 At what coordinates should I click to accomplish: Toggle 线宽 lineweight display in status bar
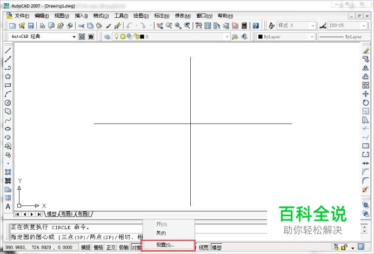[203, 248]
